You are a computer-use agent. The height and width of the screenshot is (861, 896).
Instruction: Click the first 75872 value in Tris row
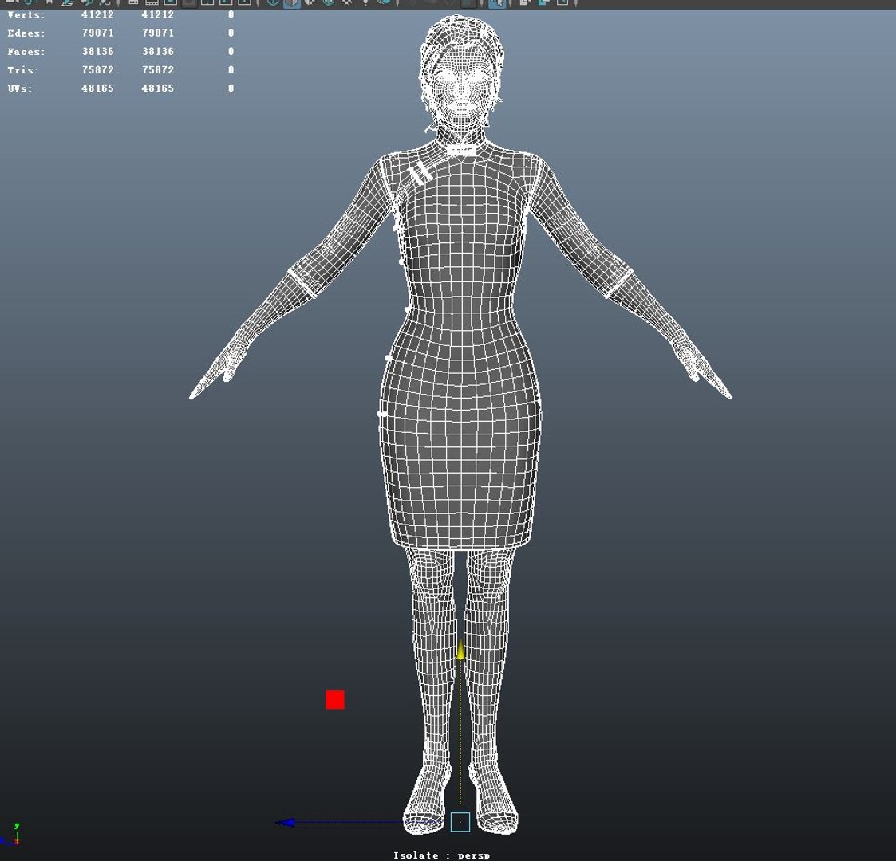(97, 69)
